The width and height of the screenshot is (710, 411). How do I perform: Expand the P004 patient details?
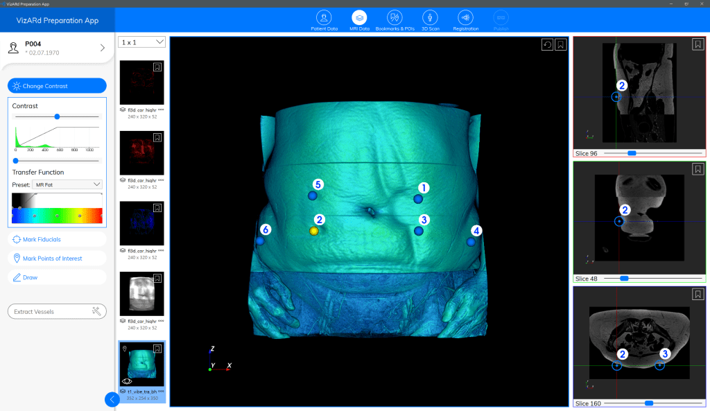click(x=102, y=48)
